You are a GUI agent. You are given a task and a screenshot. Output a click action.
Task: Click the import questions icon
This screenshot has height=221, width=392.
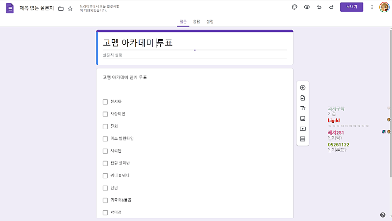pyautogui.click(x=302, y=98)
